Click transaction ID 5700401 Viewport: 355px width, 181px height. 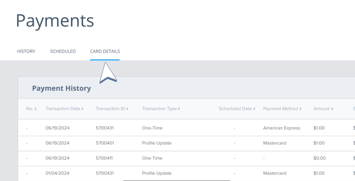[105, 143]
